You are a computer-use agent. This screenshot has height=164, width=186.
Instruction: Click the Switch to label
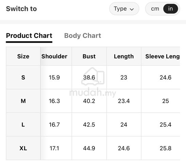pos(21,9)
